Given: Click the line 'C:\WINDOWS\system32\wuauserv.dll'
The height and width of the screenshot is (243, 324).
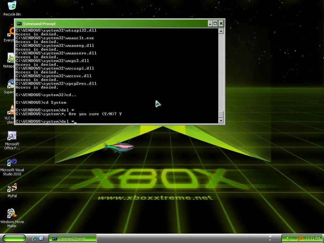Looking at the screenshot, I should point(56,53).
